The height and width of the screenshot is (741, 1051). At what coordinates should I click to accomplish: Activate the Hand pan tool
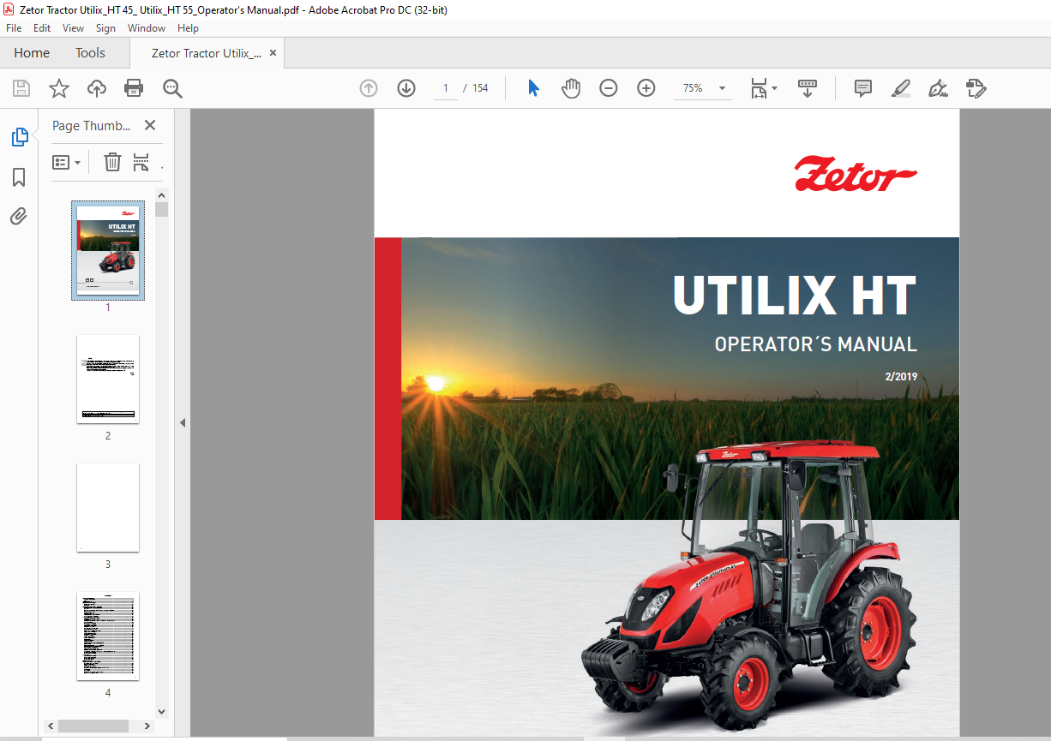tap(571, 88)
